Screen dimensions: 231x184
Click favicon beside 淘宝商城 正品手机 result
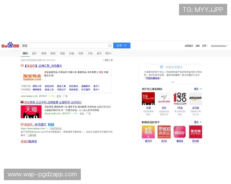[22, 102]
